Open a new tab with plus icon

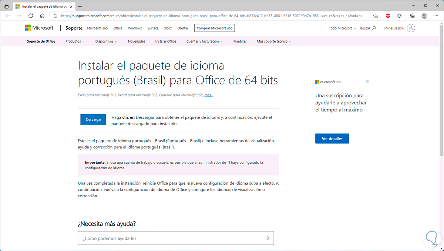80,6
